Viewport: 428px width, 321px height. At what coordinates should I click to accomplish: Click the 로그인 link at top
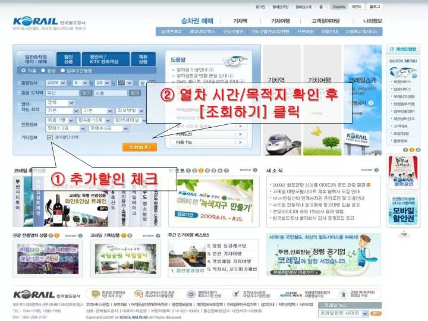coord(260,7)
